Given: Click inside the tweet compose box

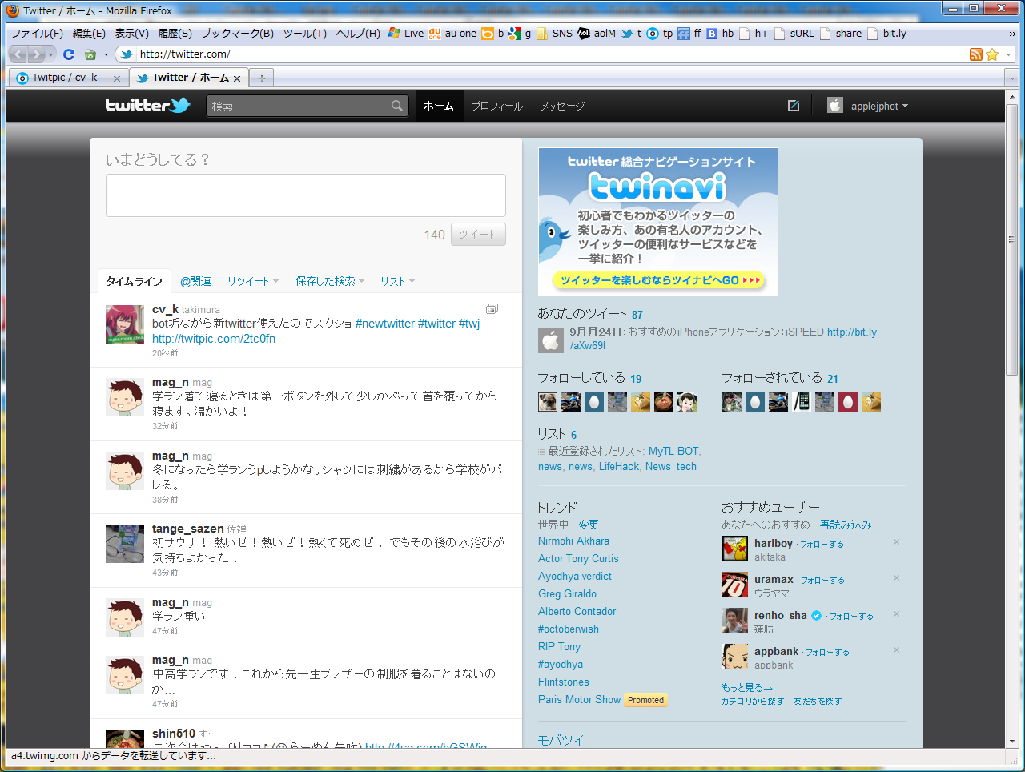Looking at the screenshot, I should [x=306, y=195].
